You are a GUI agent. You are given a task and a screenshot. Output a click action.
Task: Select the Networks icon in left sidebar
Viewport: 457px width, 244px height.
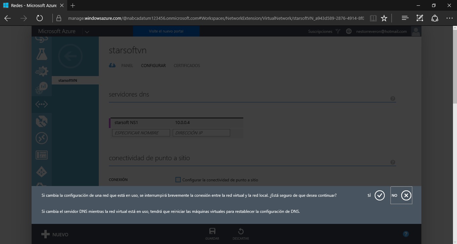(x=42, y=104)
